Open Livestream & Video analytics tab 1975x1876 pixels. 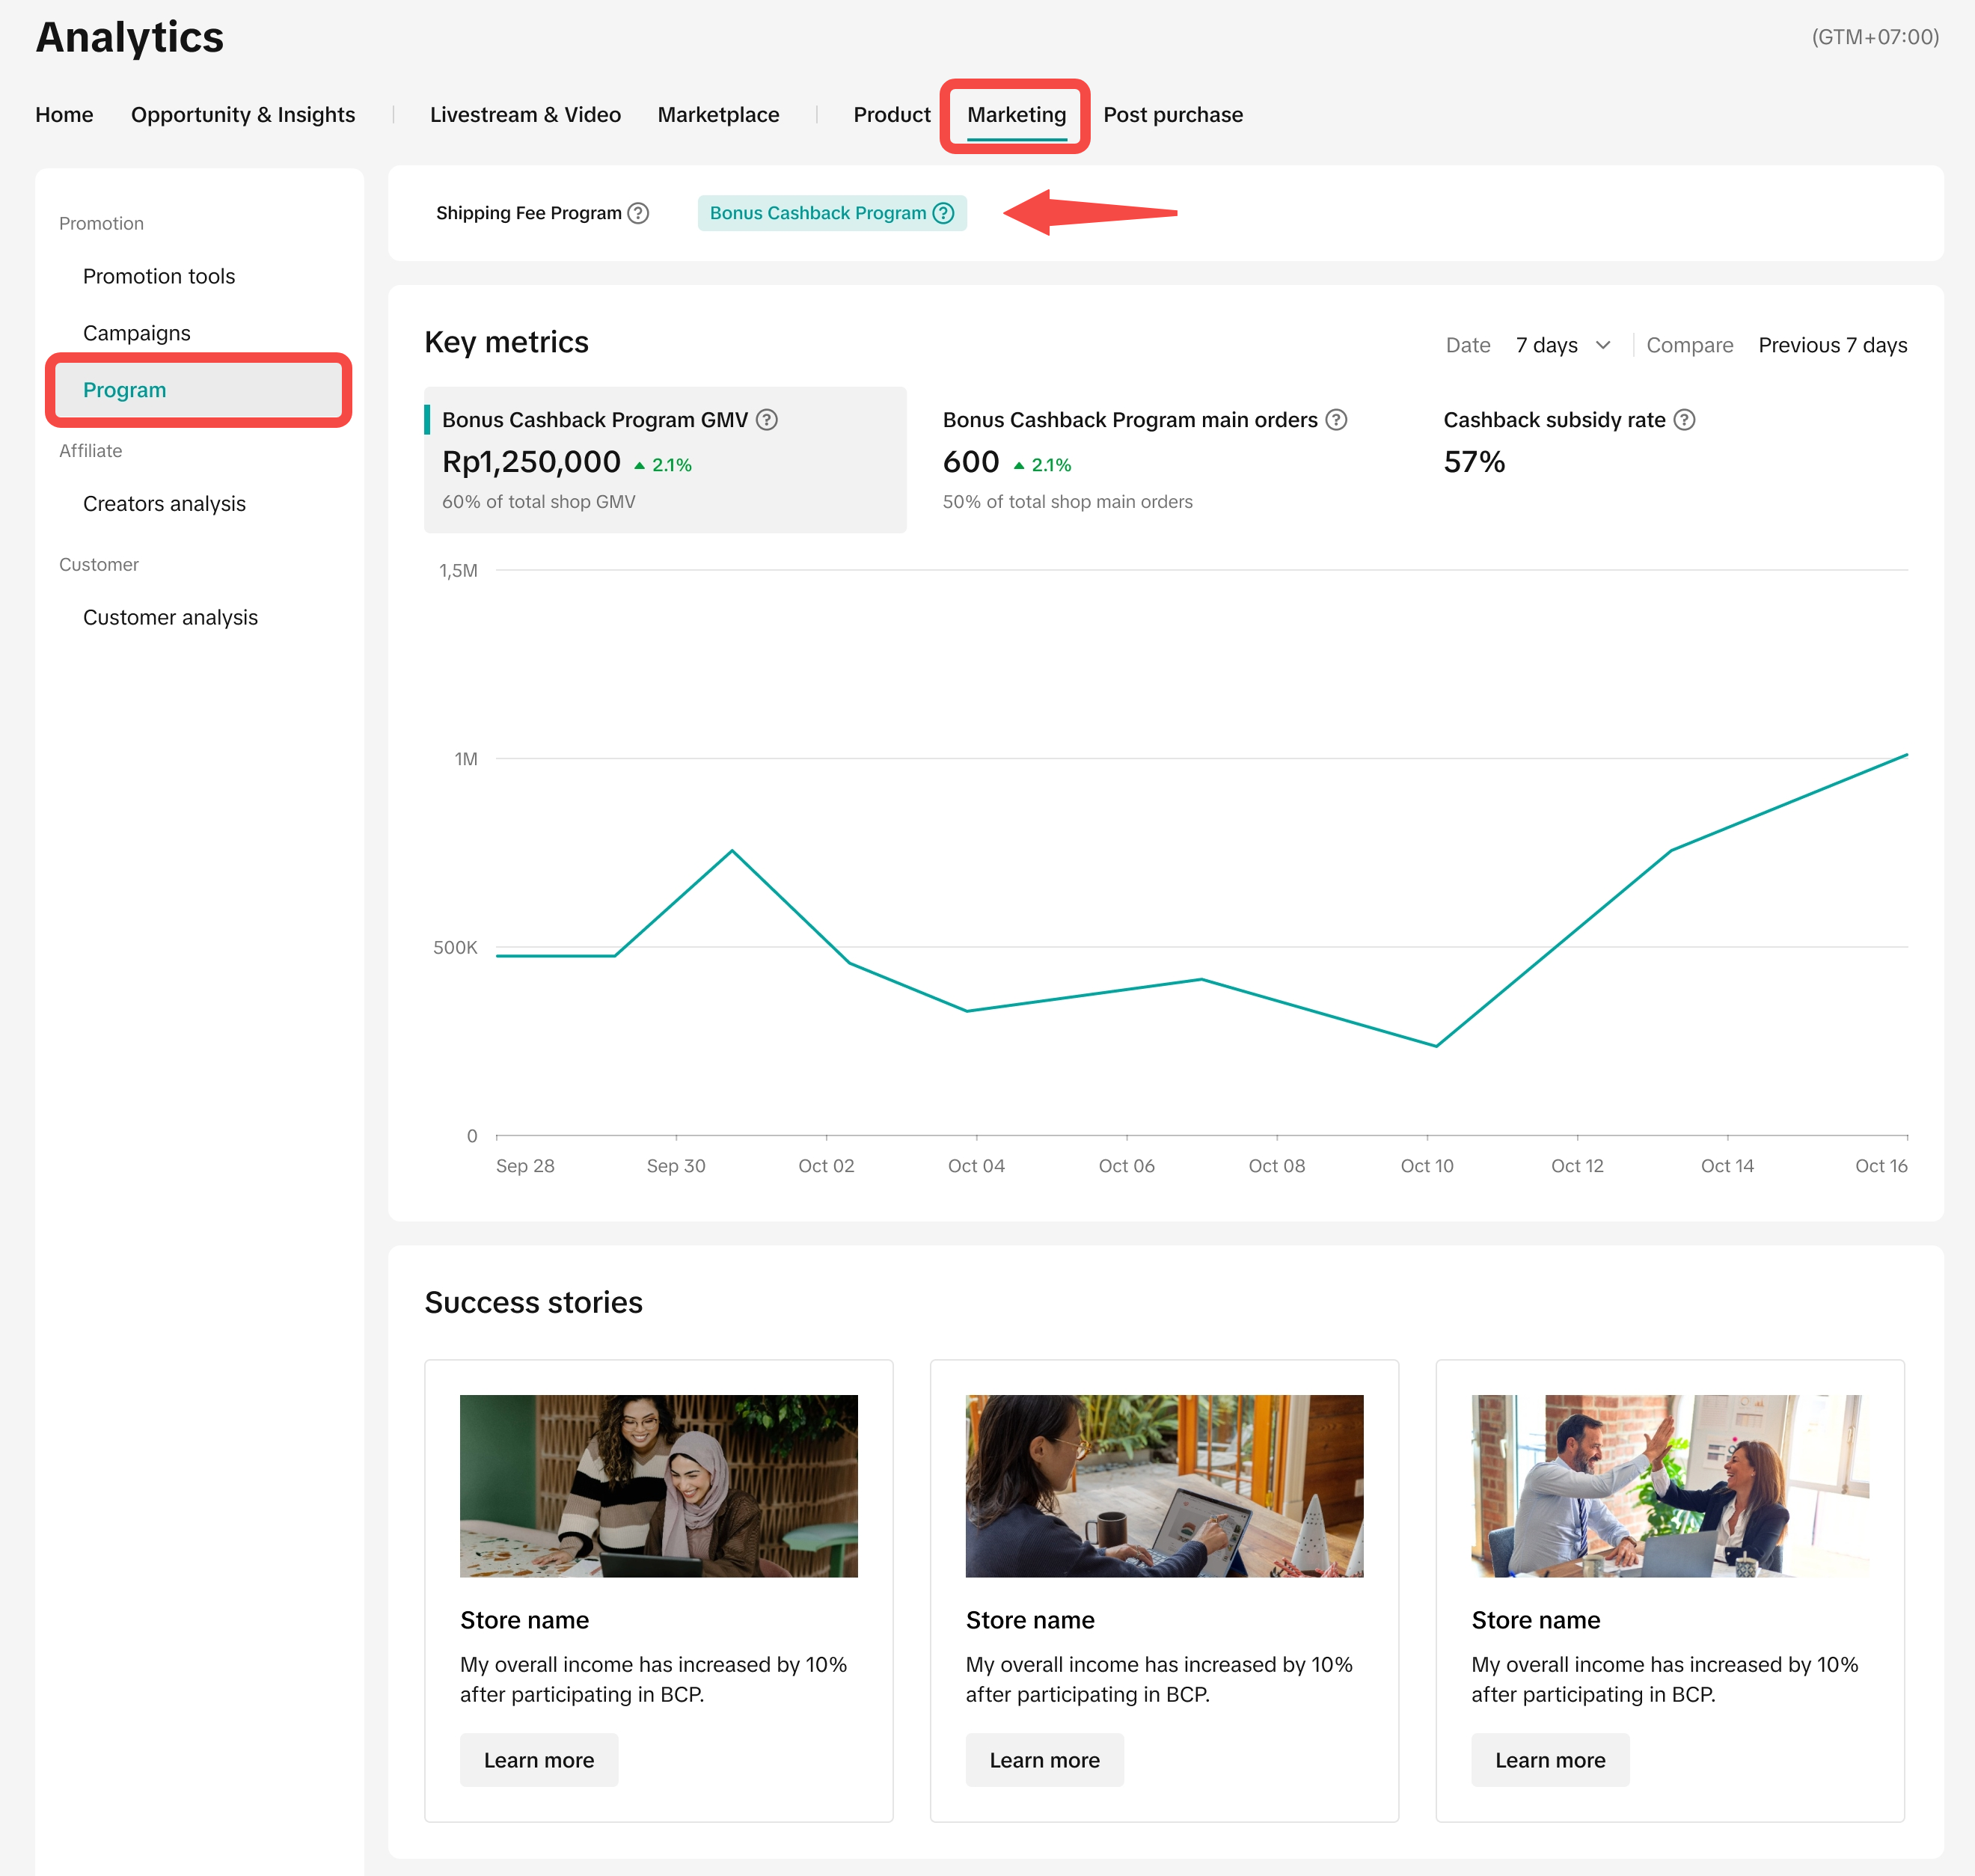pyautogui.click(x=525, y=115)
